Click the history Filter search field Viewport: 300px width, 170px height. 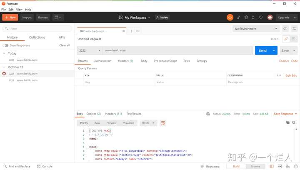pos(37,29)
